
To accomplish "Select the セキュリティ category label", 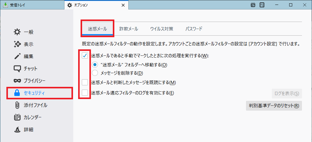I will click(x=34, y=93).
